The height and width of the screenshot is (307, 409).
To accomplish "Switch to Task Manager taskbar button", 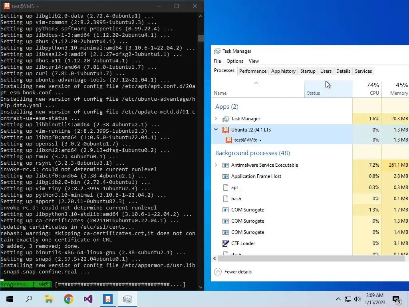I will click(x=127, y=299).
